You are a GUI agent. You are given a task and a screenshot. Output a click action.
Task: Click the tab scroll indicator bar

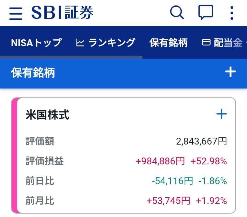pyautogui.click(x=71, y=57)
